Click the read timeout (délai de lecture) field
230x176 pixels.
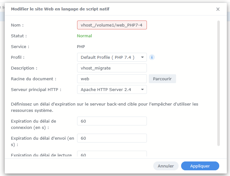pyautogui.click(x=112, y=155)
